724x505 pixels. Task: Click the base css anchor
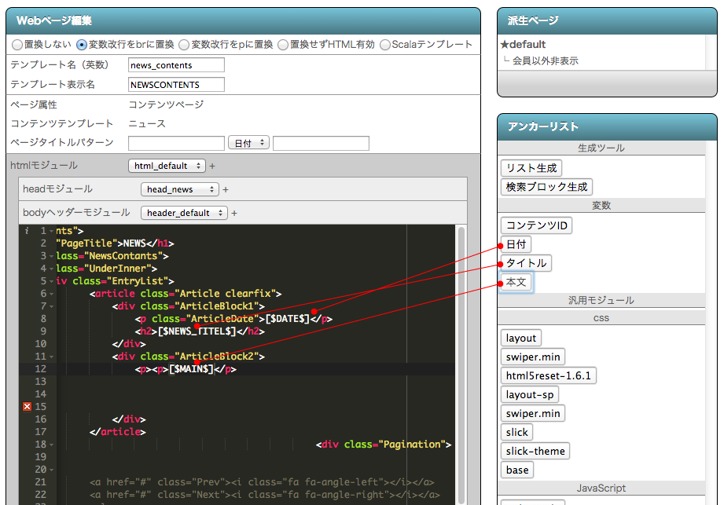(x=517, y=470)
